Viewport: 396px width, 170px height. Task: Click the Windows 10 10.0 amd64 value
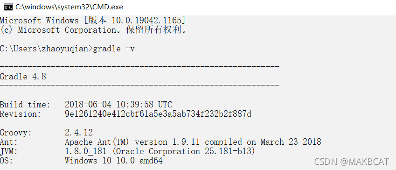pos(114,161)
